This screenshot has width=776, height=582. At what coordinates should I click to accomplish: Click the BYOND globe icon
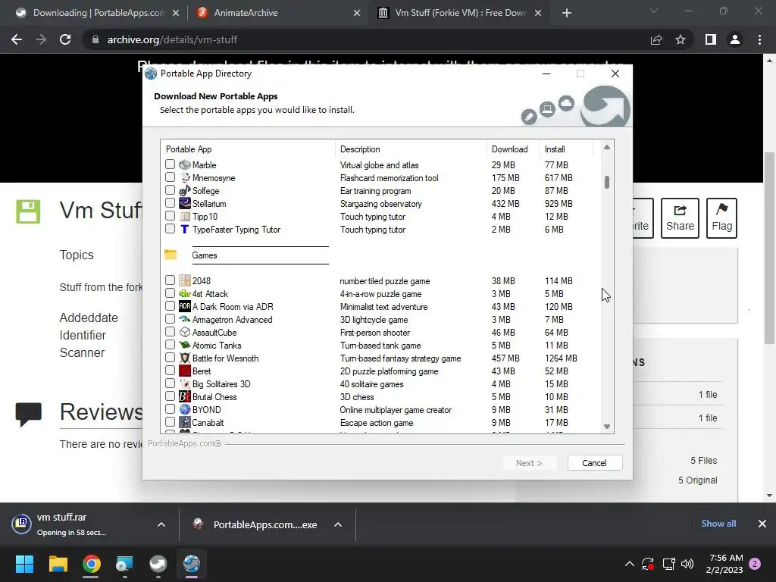click(x=185, y=409)
